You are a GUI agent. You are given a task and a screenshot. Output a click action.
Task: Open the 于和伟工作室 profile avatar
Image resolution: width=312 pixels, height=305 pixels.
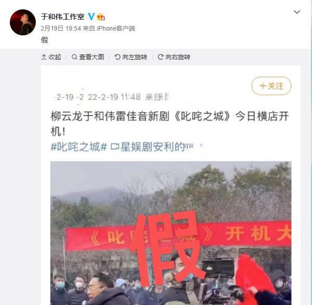click(x=23, y=22)
